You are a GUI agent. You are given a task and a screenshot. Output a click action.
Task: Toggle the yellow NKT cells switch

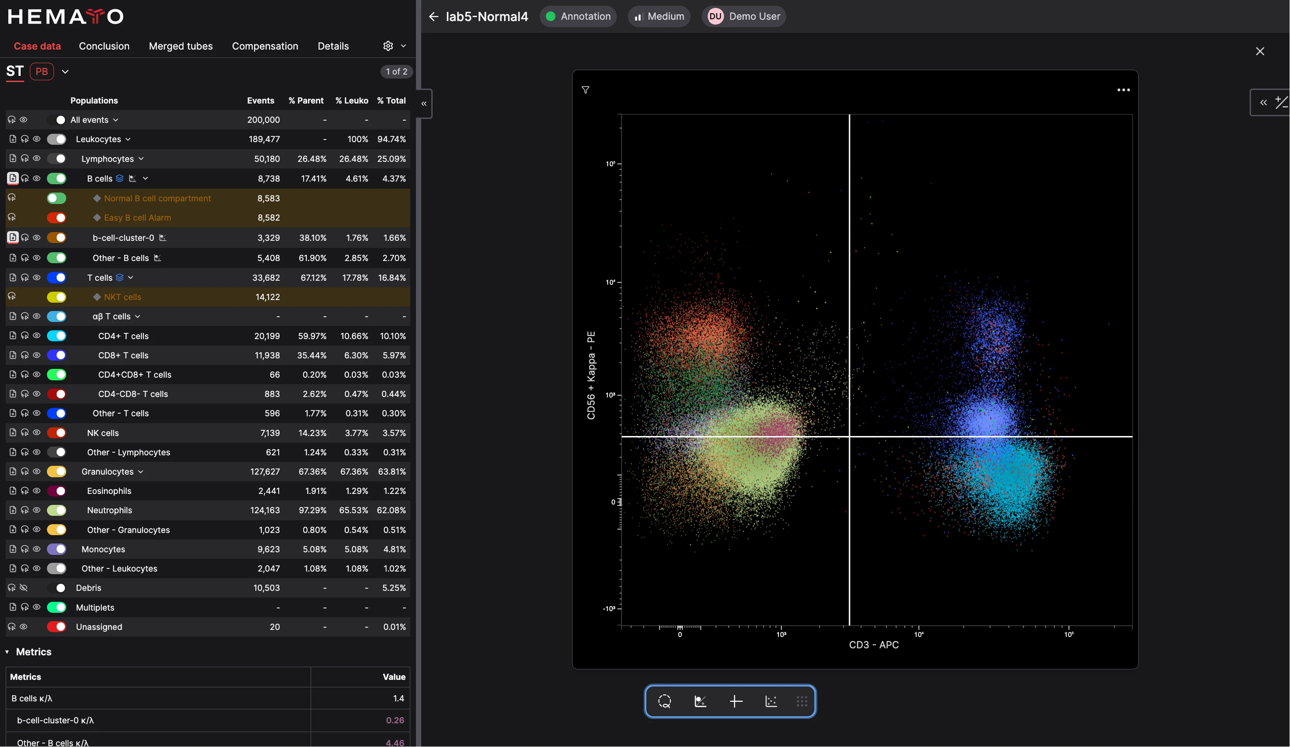(56, 297)
